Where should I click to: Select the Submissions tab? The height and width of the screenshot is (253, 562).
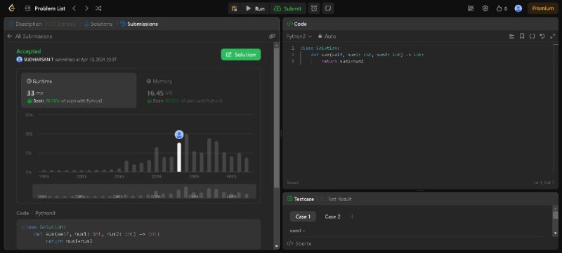139,24
